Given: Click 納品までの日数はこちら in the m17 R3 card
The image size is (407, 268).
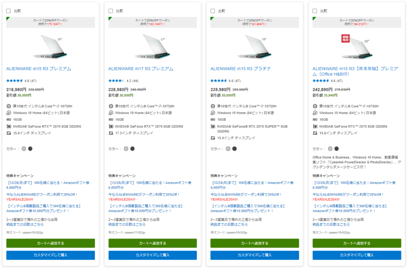Looking at the screenshot, I should point(127,225).
